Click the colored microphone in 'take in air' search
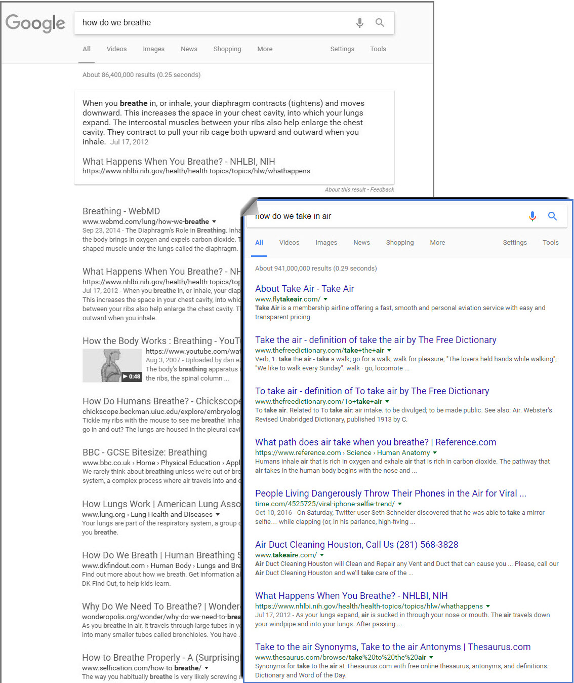The width and height of the screenshot is (574, 683). pos(532,216)
